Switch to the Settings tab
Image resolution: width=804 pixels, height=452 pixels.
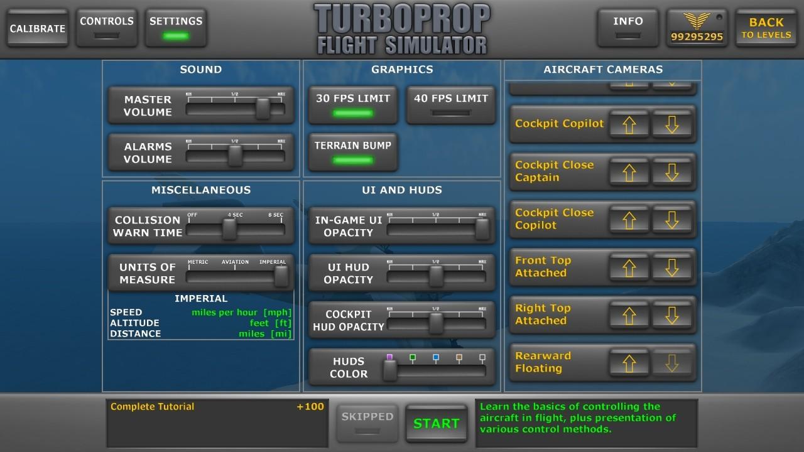176,28
